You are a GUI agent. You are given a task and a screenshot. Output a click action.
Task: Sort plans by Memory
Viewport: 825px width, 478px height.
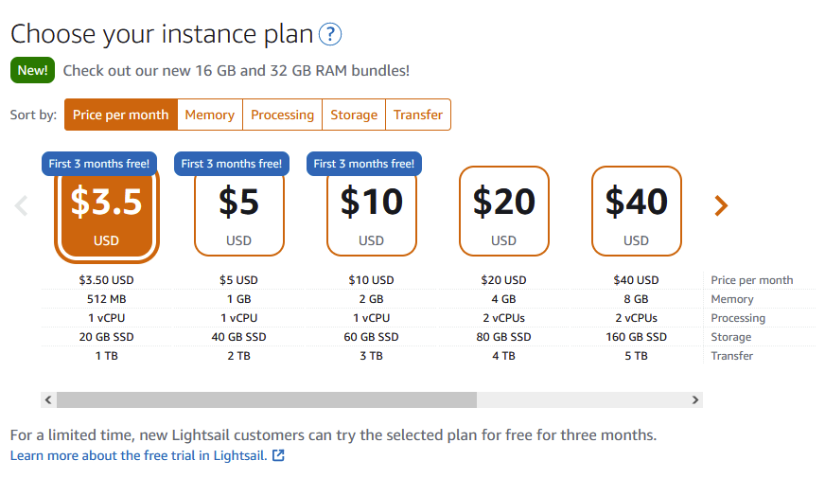point(210,115)
